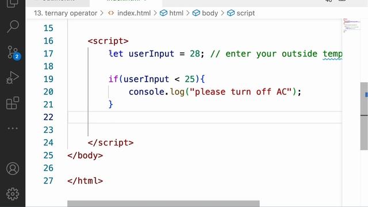Click the '</body>' tag on line 25
368x207 pixels.
coord(85,156)
